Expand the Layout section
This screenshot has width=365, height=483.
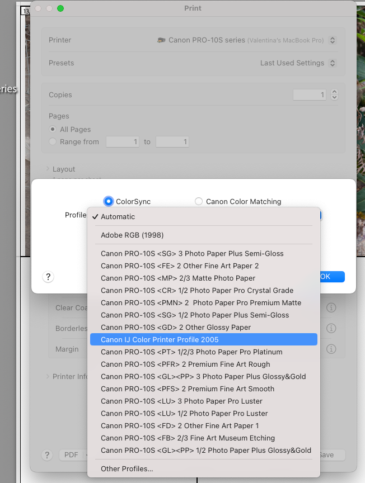48,169
